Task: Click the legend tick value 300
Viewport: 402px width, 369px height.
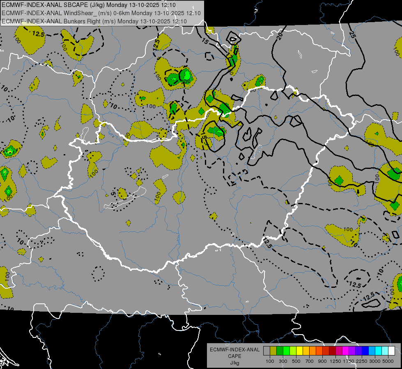Action: pos(283,361)
